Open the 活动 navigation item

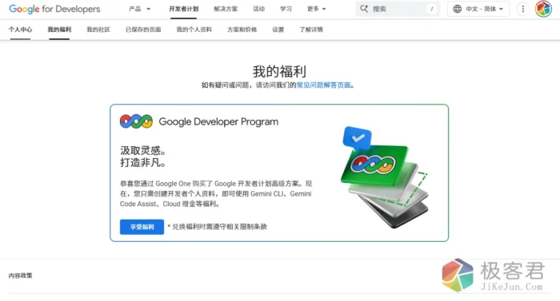259,9
